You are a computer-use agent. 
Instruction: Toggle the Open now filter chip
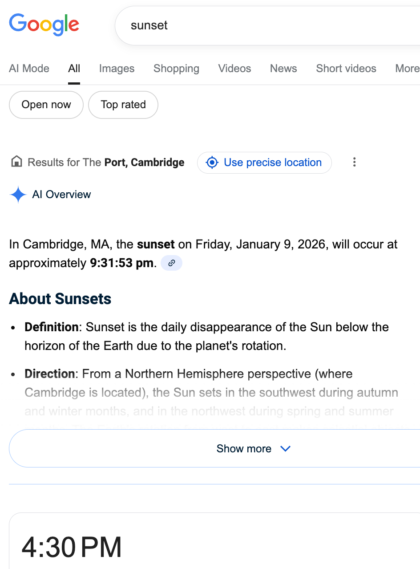pyautogui.click(x=46, y=105)
